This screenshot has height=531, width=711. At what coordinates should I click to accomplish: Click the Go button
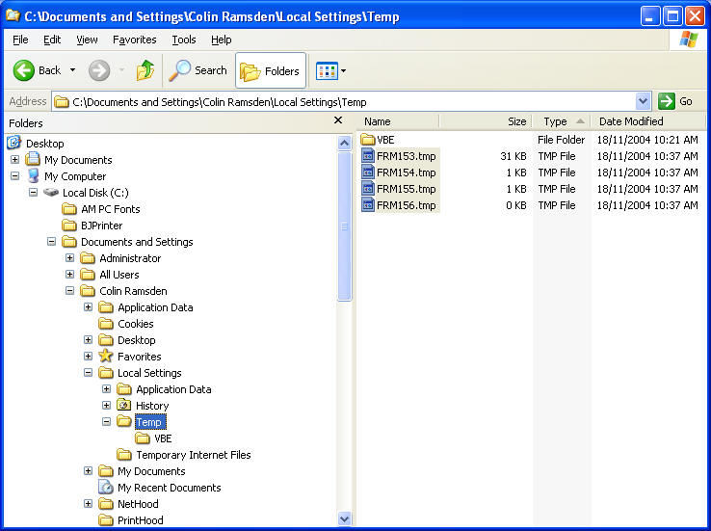point(675,101)
